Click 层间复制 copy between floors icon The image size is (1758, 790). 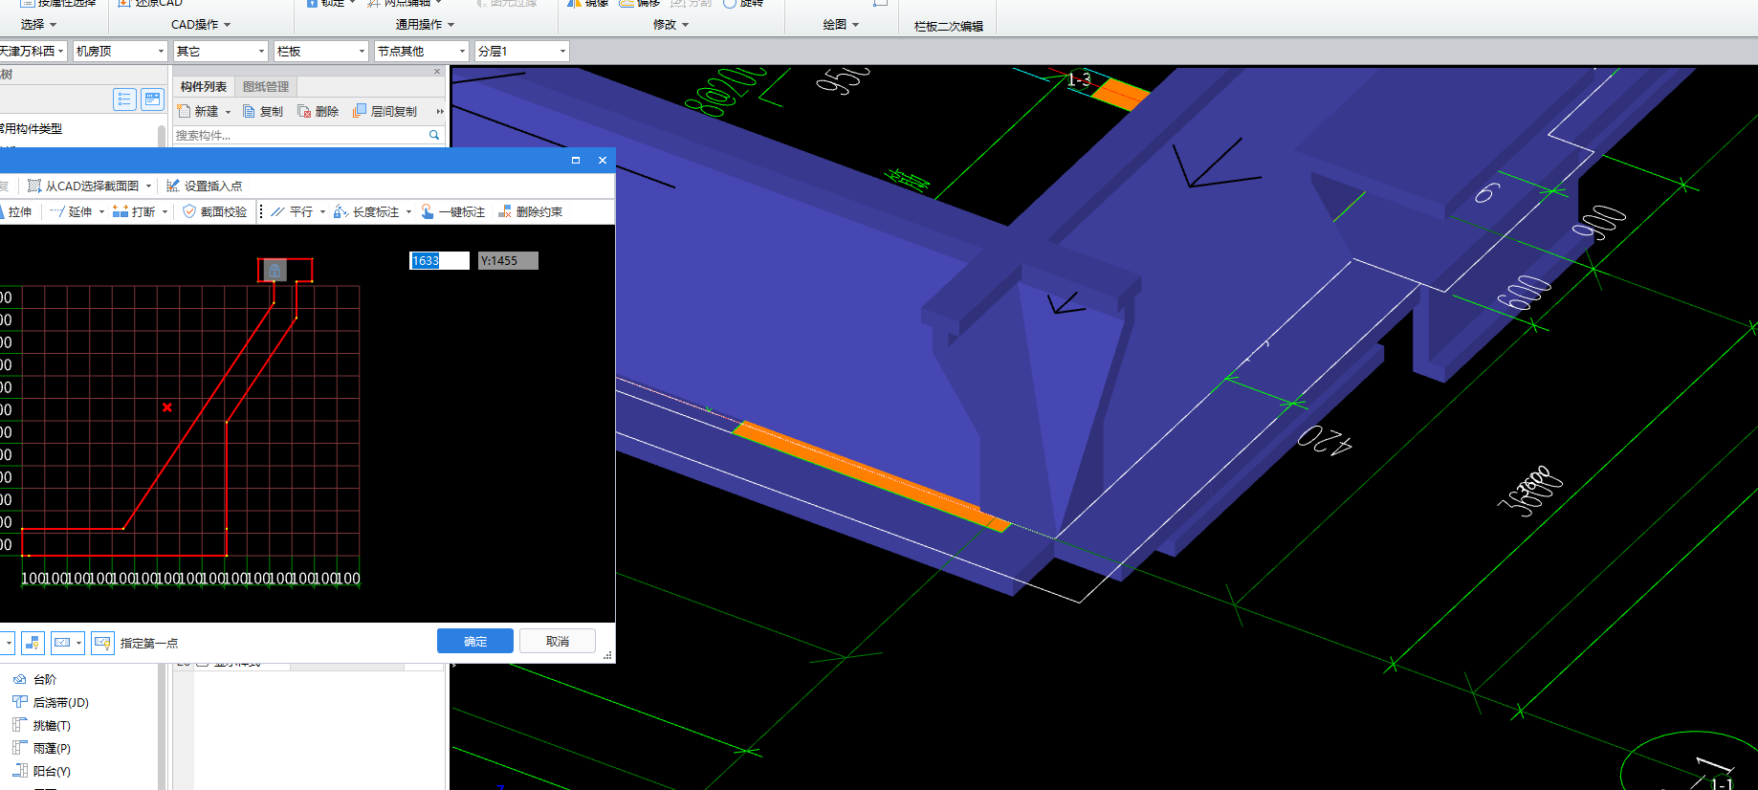click(x=360, y=111)
